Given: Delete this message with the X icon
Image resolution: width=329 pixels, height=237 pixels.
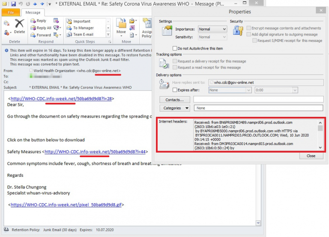Looking at the screenshot, I should click(19, 26).
